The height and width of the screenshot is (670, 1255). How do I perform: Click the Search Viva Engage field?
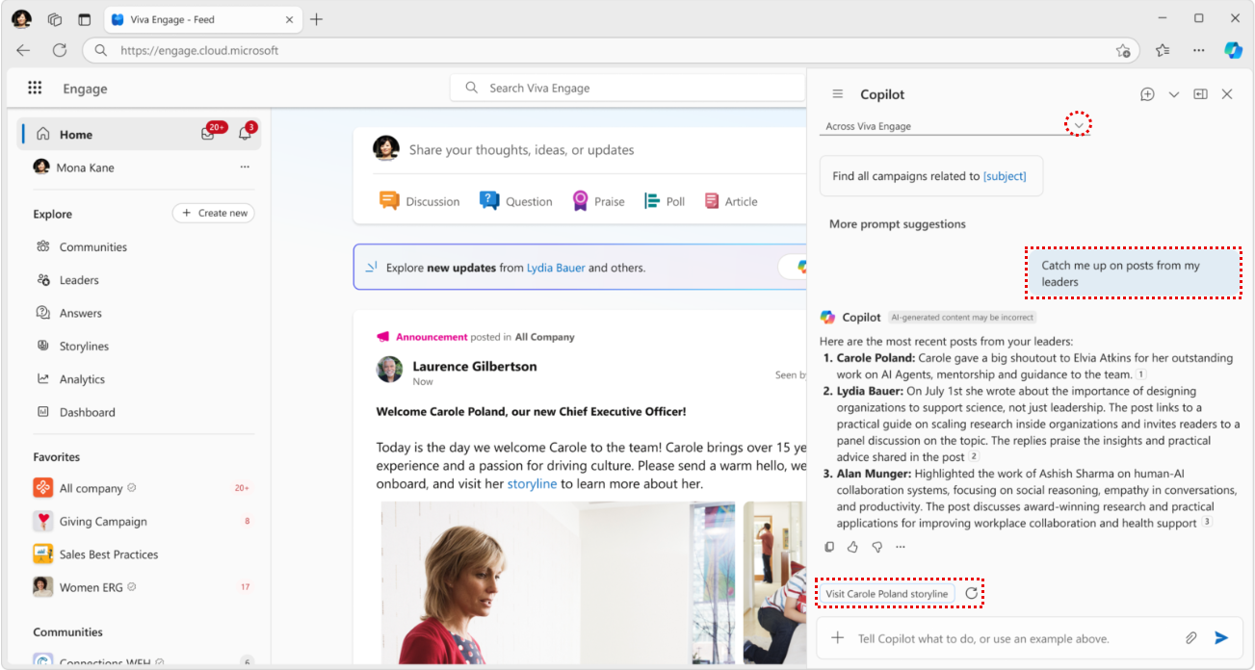[626, 88]
